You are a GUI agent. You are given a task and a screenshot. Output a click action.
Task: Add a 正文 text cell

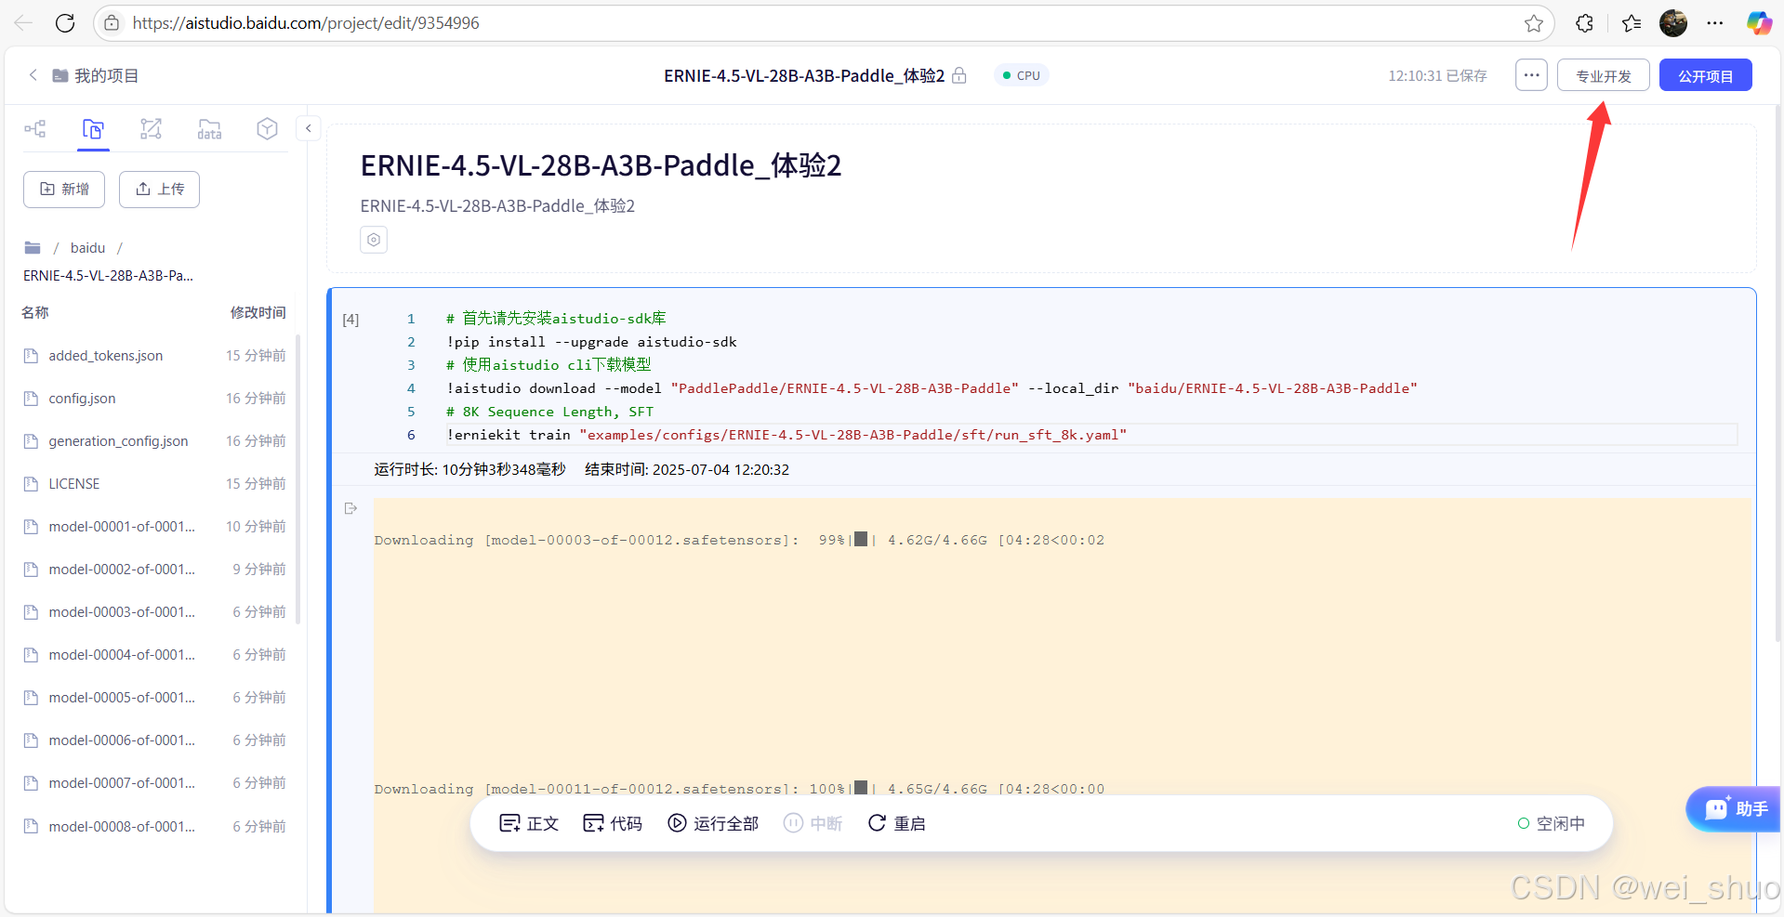529,823
